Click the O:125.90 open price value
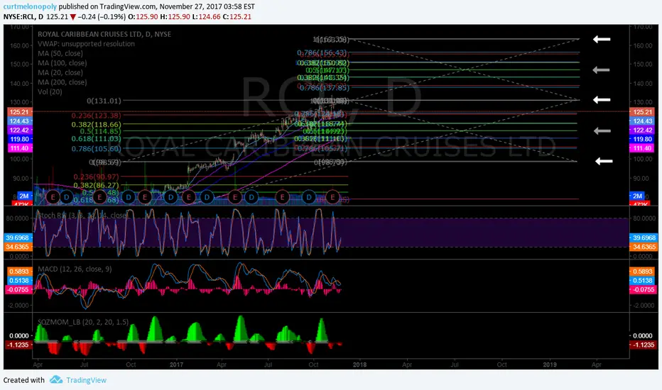This screenshot has width=662, height=390. click(x=143, y=17)
